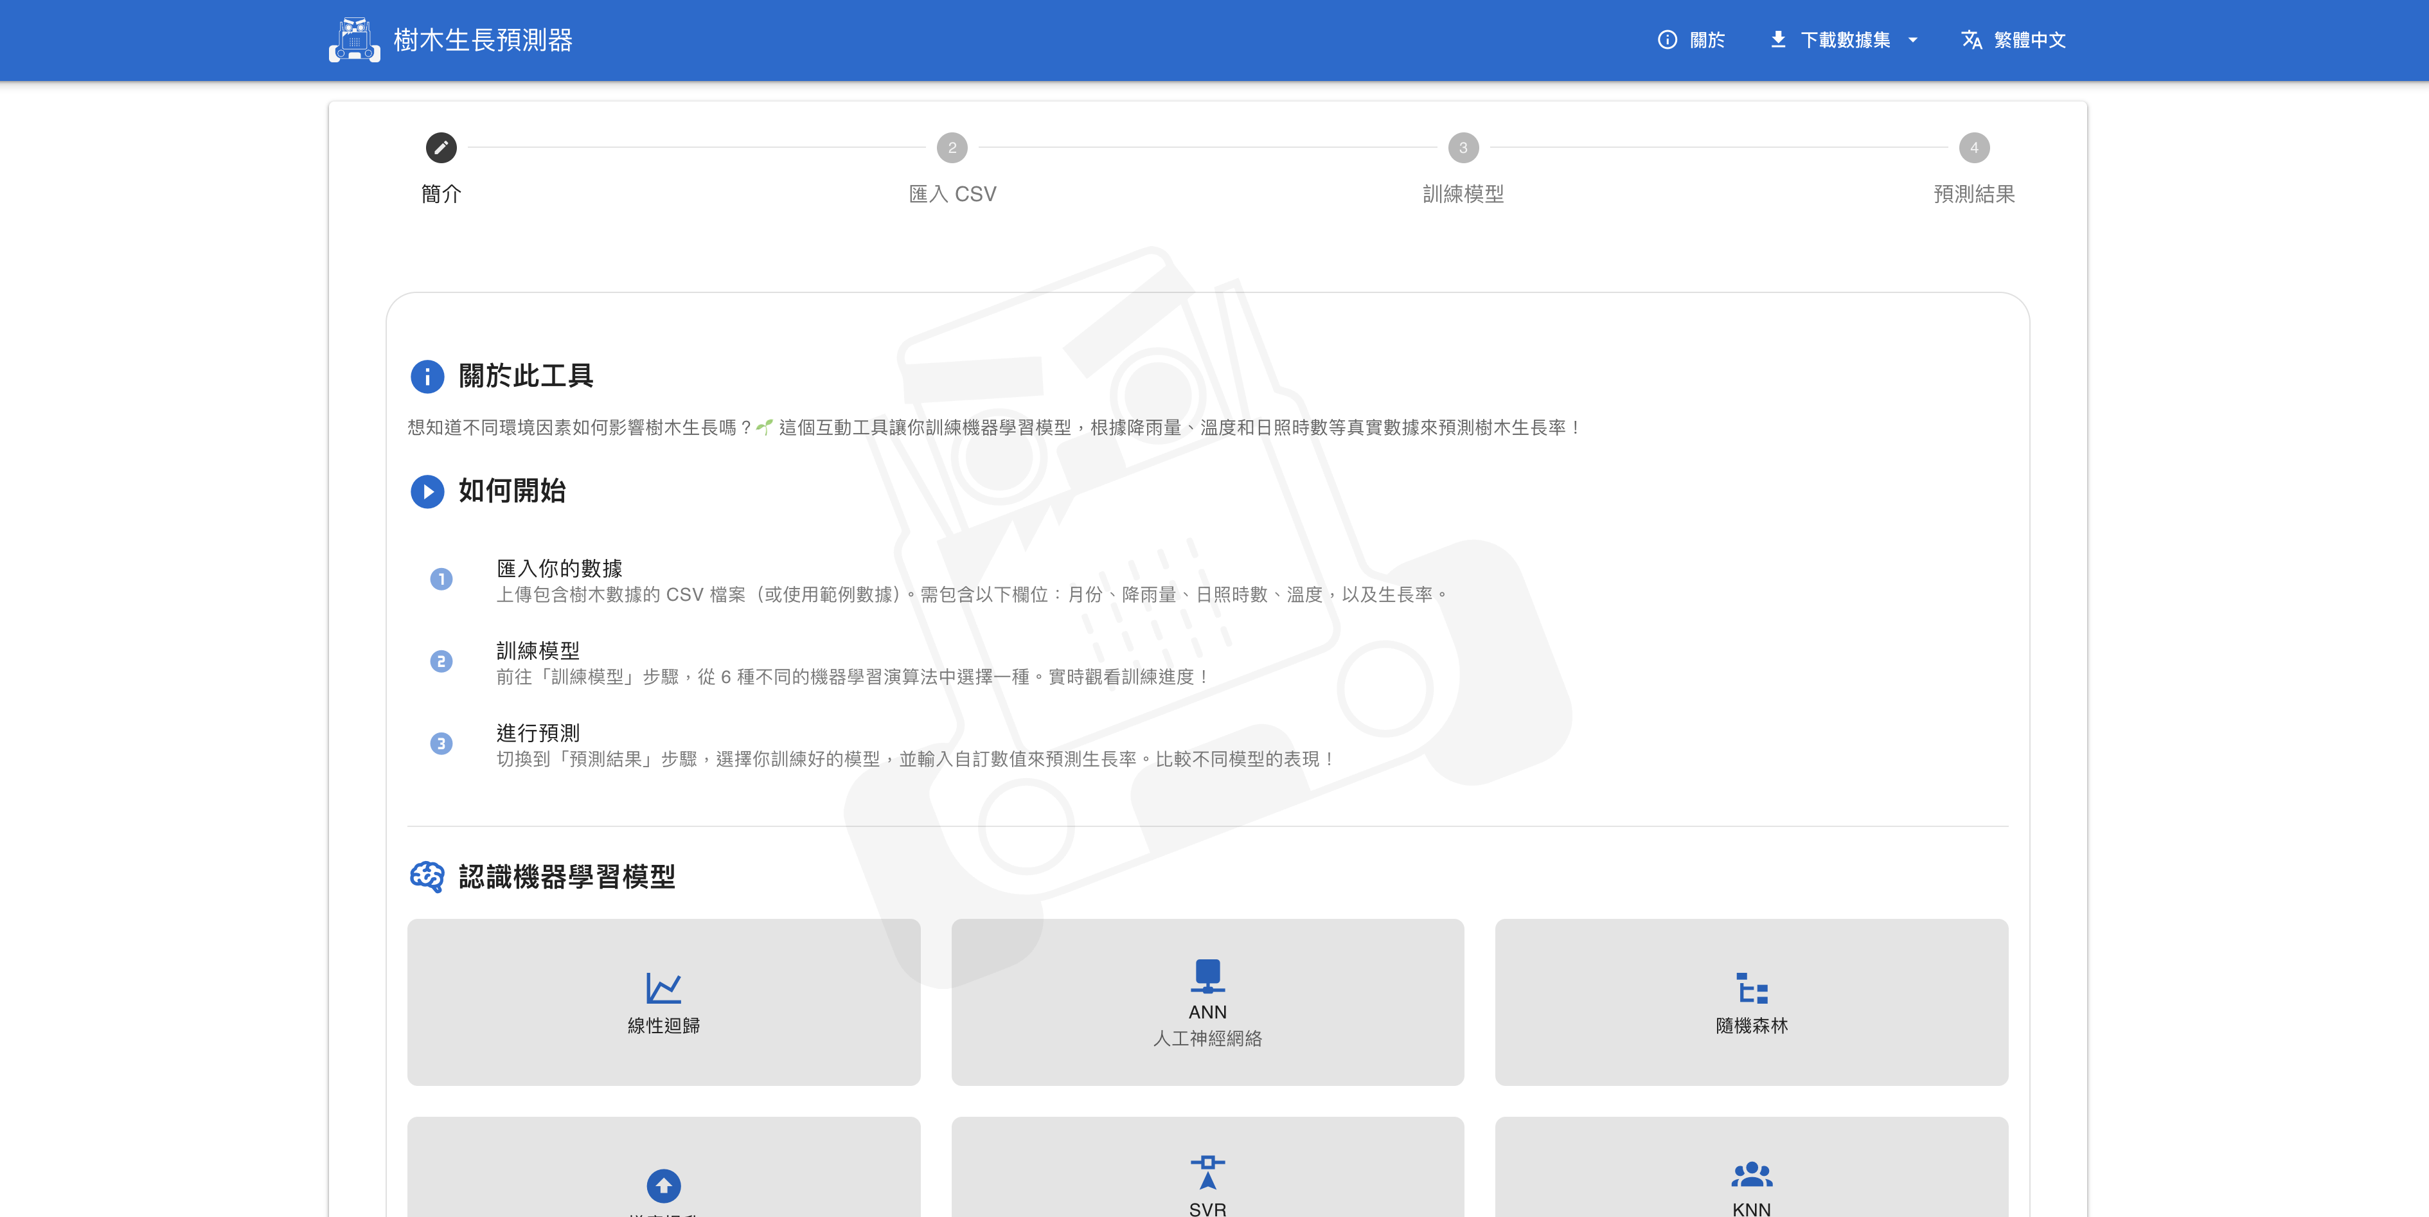
Task: Open the 線性迴歸 model card
Action: [x=664, y=1002]
